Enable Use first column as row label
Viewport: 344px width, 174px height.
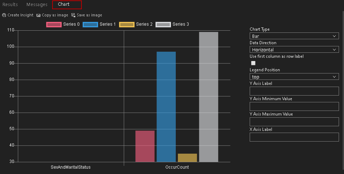point(253,63)
